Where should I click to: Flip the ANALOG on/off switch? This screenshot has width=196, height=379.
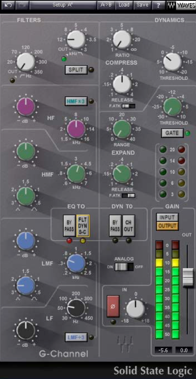point(124,267)
